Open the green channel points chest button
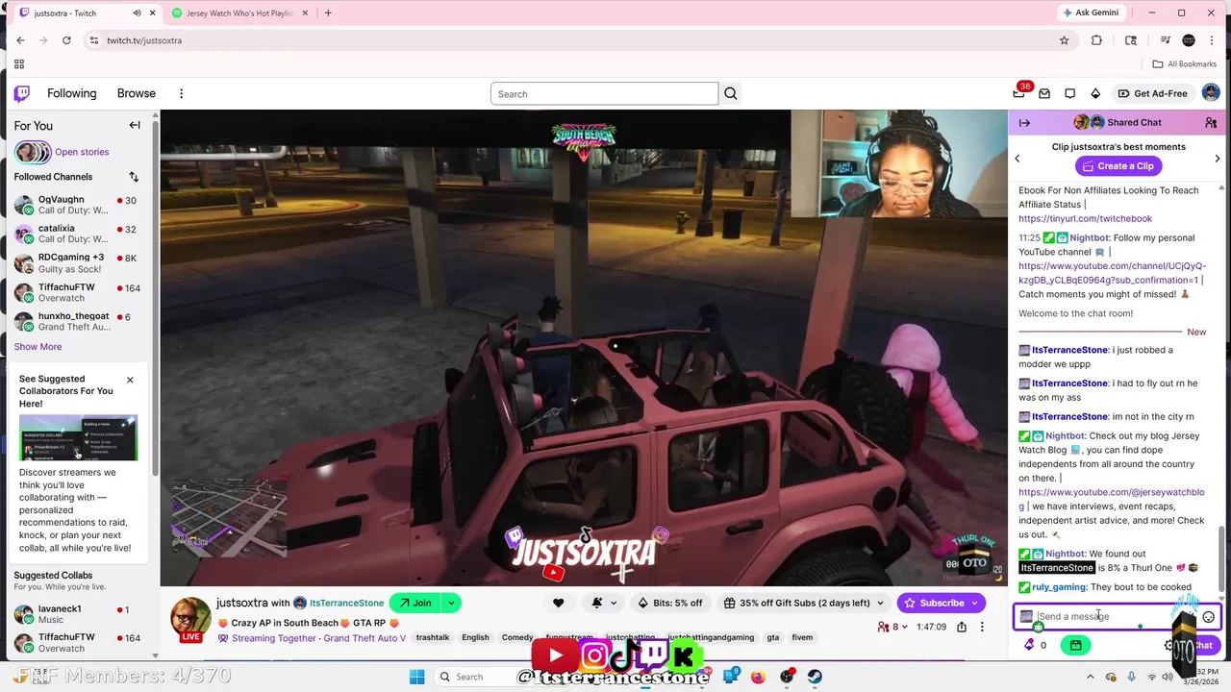Screen dimensions: 1231x692 click(1075, 645)
